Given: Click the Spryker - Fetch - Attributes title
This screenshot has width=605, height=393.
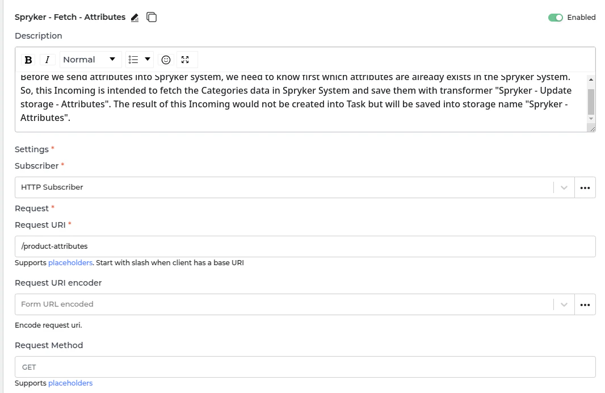Looking at the screenshot, I should pyautogui.click(x=70, y=18).
